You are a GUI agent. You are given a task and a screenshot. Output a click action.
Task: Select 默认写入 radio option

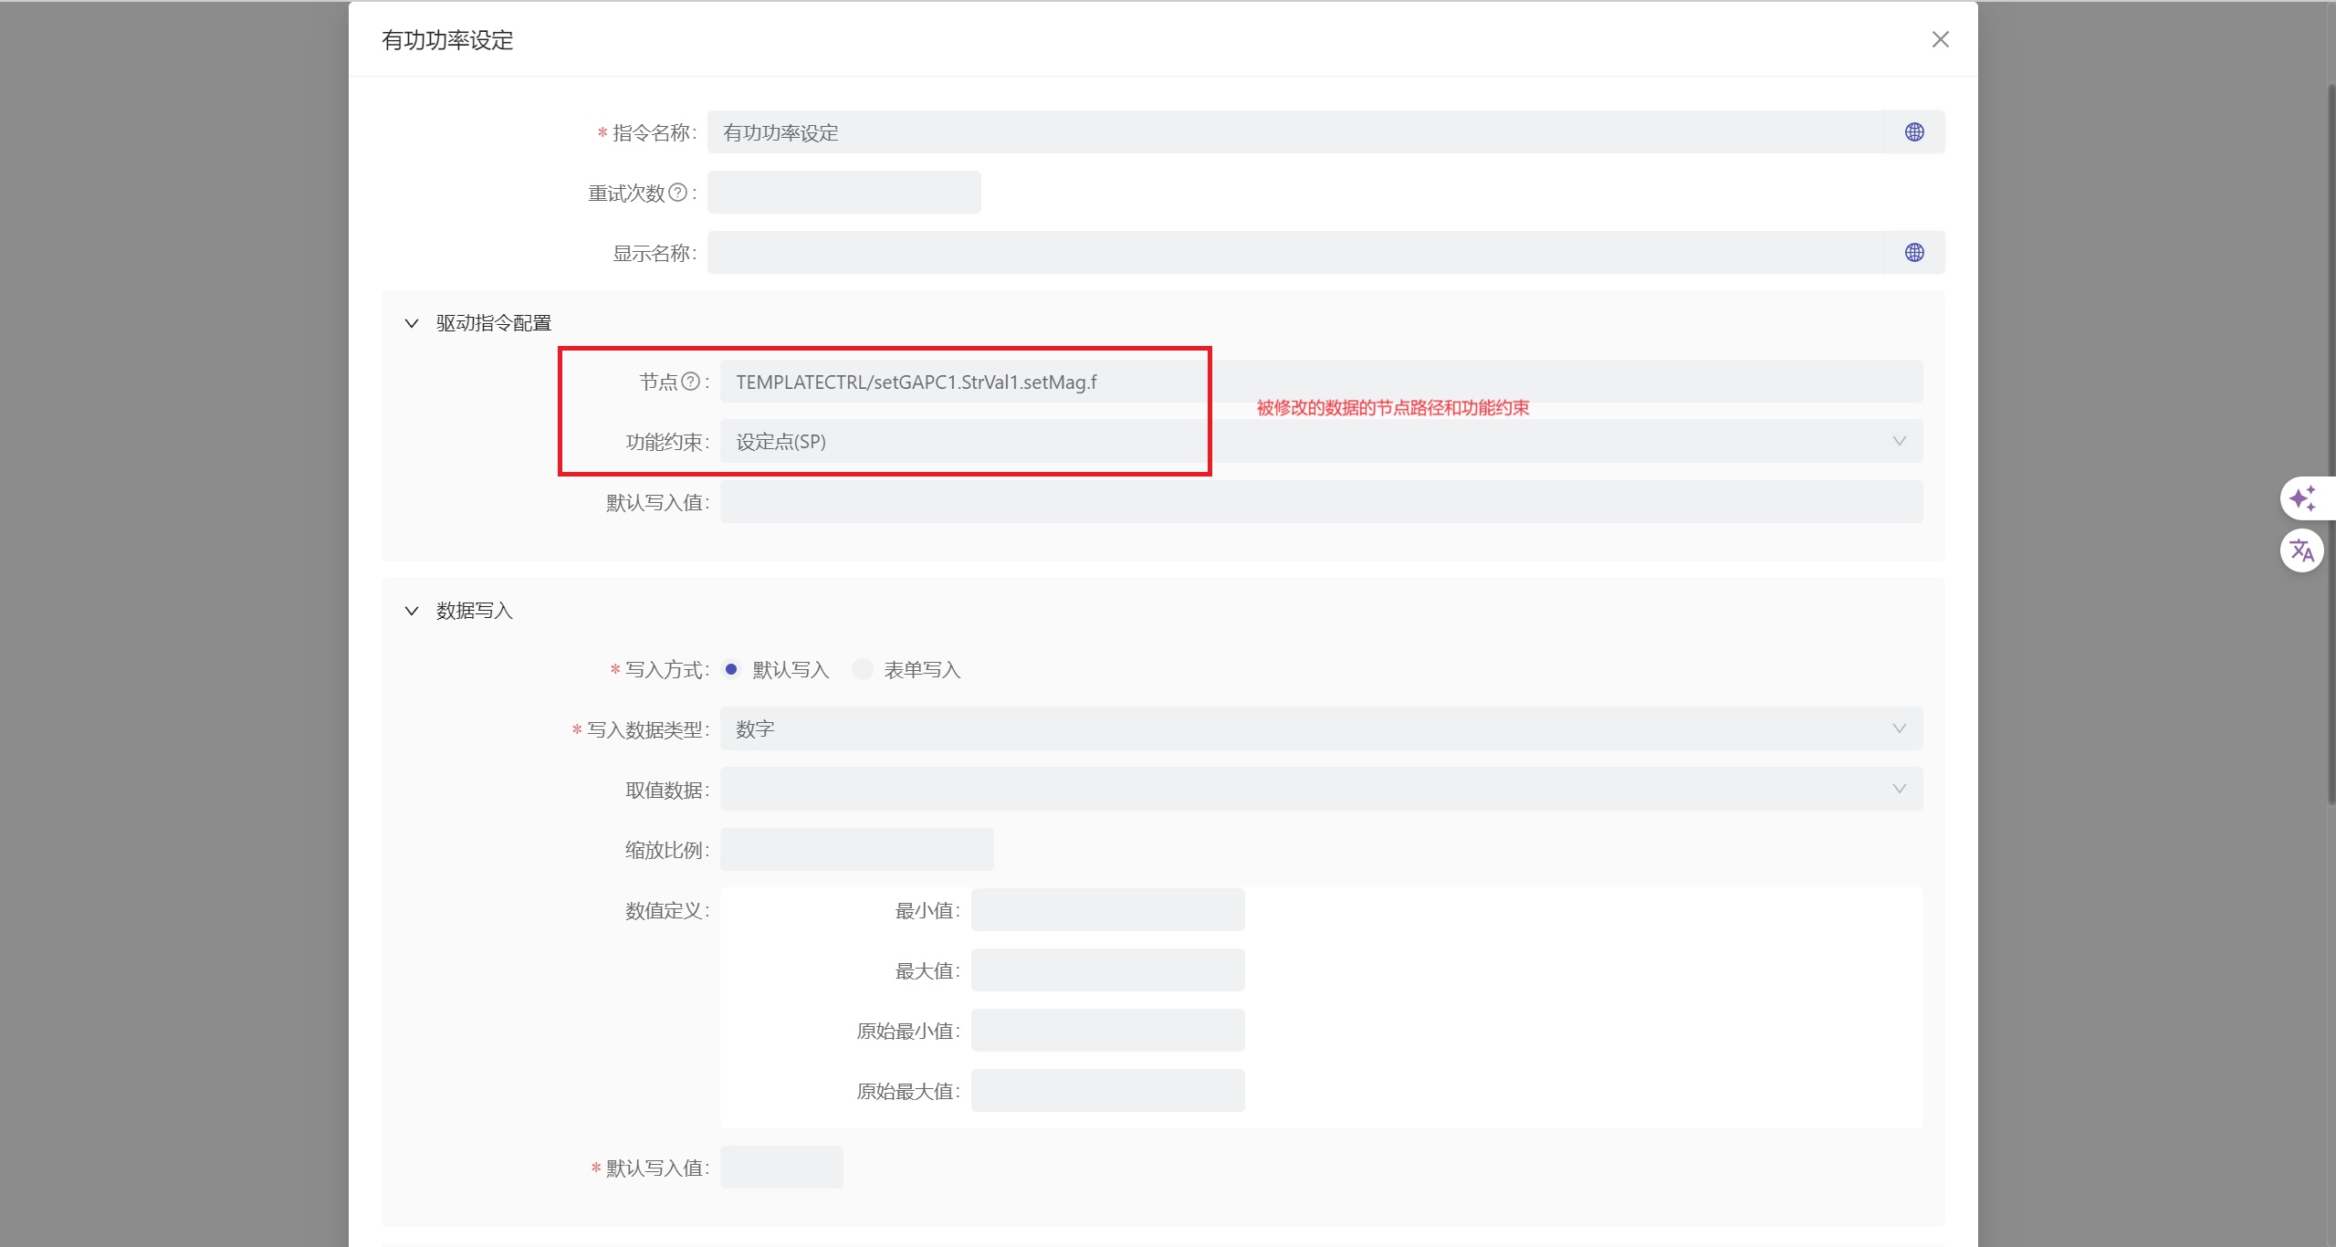pyautogui.click(x=731, y=669)
